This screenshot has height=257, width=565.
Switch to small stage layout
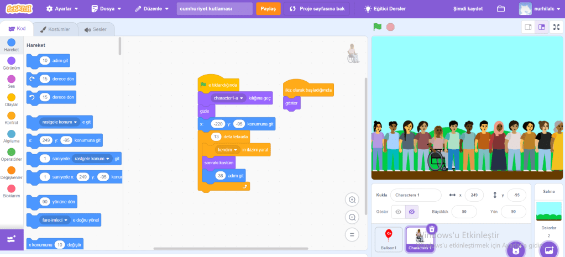click(528, 27)
